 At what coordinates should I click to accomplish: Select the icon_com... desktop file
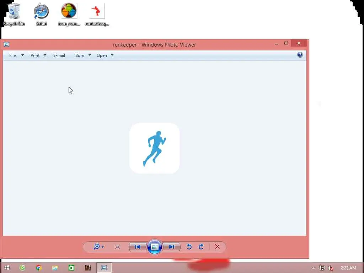[x=69, y=14]
